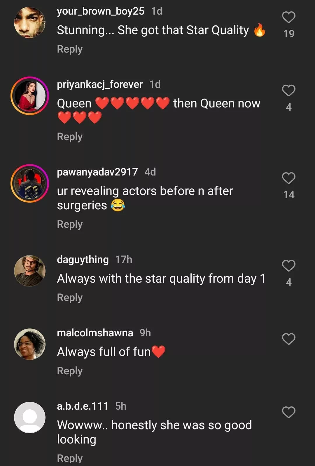The height and width of the screenshot is (466, 315).
Task: Reply to your_brown_boy25's comment
Action: click(70, 49)
